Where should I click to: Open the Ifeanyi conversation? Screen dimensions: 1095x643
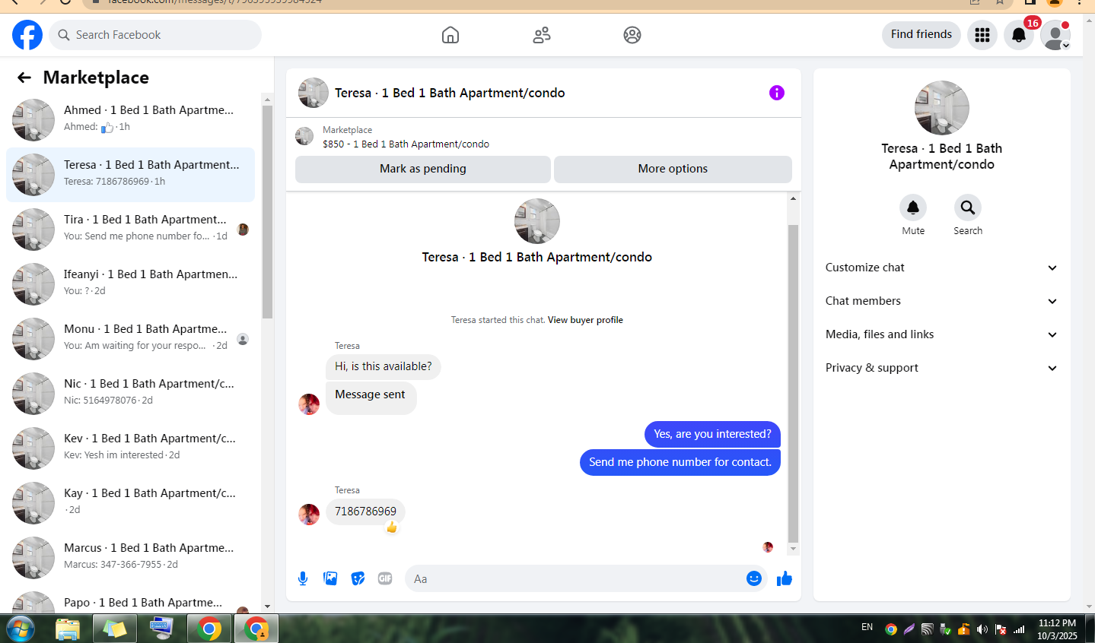point(130,283)
